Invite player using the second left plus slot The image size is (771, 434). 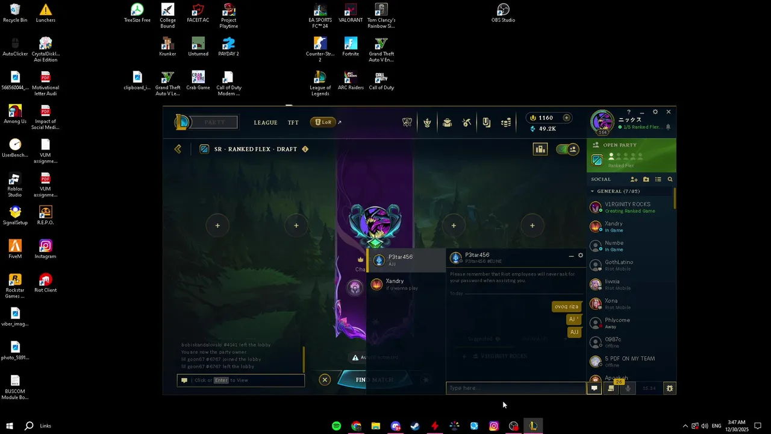(x=296, y=225)
